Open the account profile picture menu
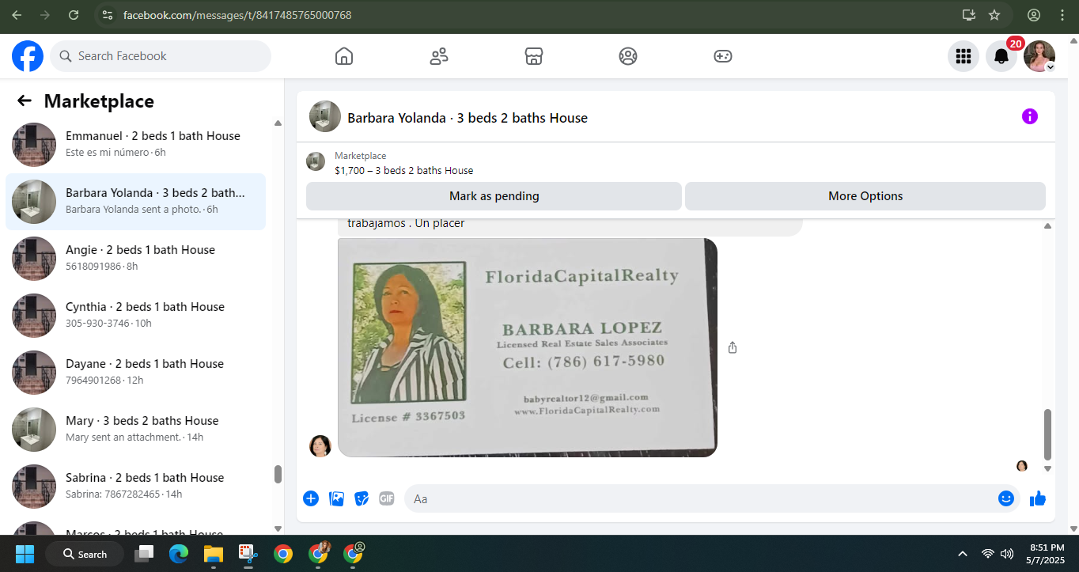 point(1039,56)
